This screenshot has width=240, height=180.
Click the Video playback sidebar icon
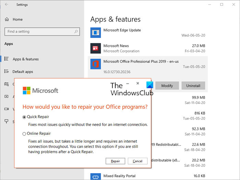point(7,109)
